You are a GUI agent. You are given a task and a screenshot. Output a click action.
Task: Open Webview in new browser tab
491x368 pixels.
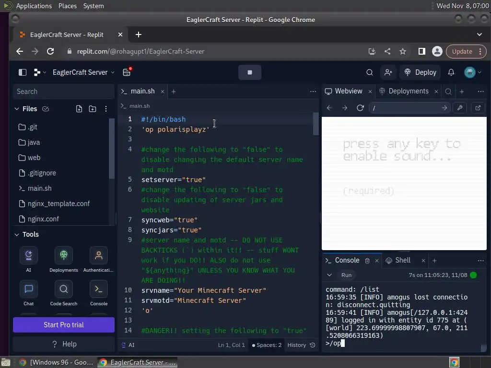click(x=478, y=108)
